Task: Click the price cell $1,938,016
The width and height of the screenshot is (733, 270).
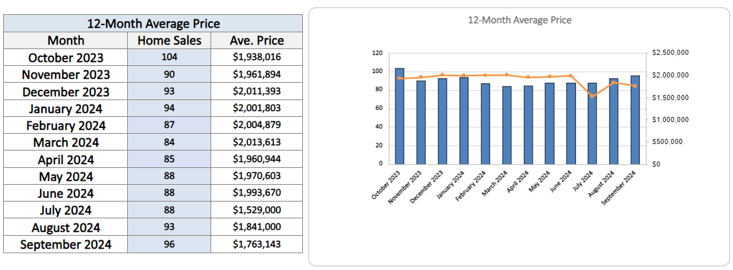Action: [x=256, y=57]
